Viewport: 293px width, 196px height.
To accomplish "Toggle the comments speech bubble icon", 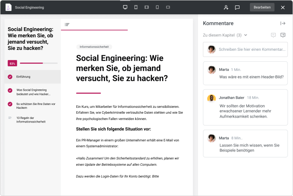I will tap(237, 7).
